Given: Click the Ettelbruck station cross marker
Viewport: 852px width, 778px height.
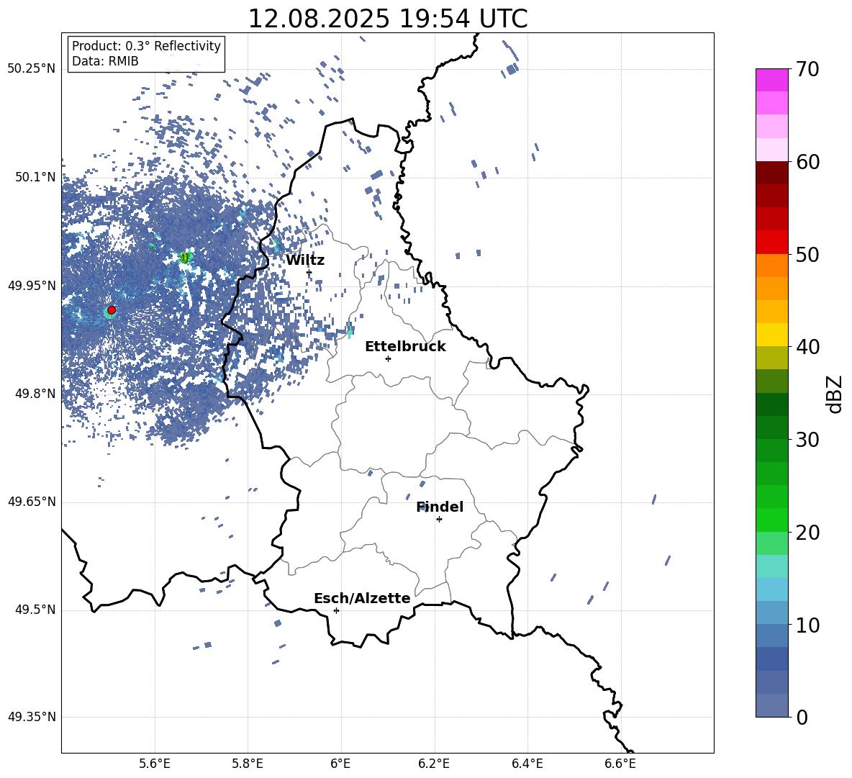Looking at the screenshot, I should tap(388, 358).
